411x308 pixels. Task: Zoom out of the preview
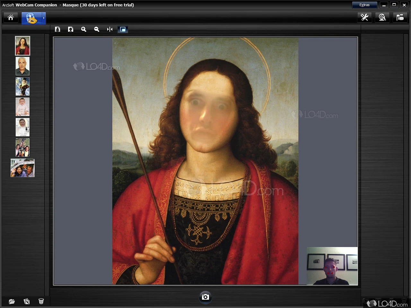[97, 29]
